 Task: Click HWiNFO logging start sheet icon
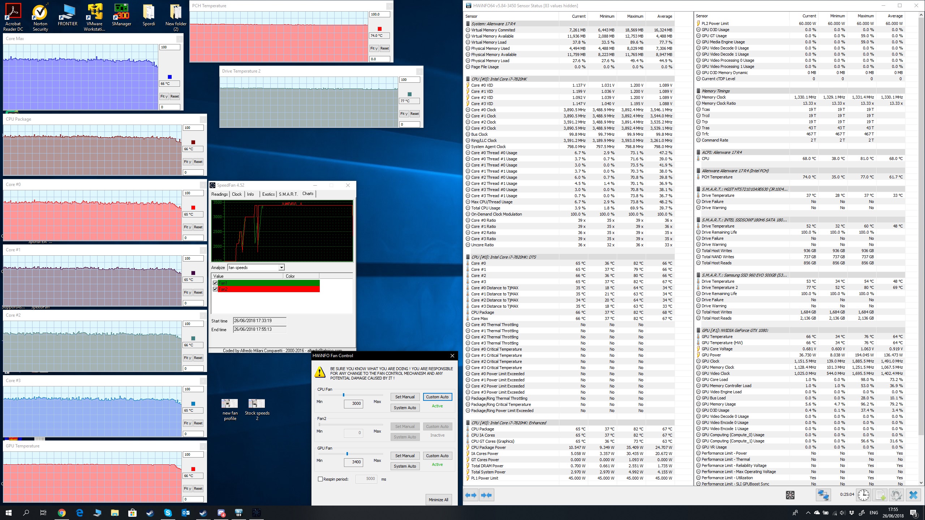tap(880, 495)
